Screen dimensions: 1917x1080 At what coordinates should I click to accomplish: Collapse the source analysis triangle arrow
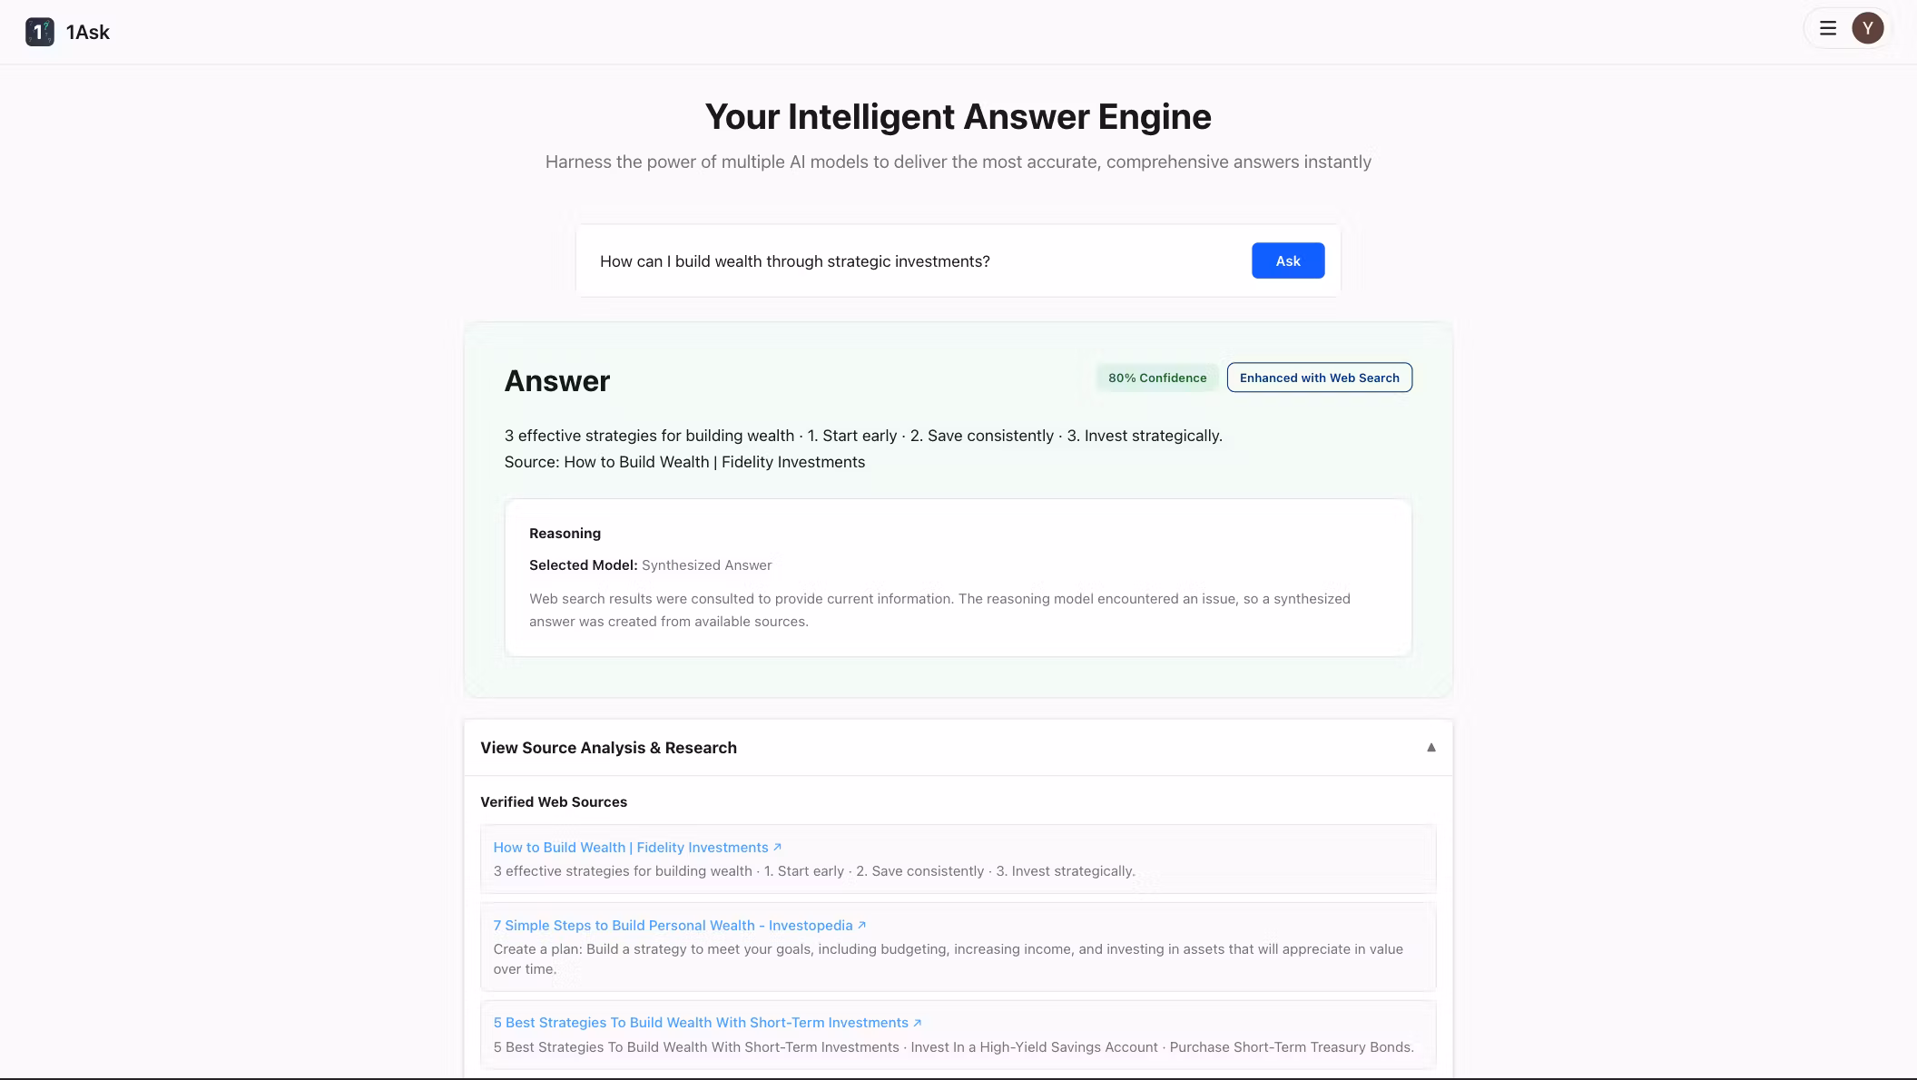(1430, 747)
